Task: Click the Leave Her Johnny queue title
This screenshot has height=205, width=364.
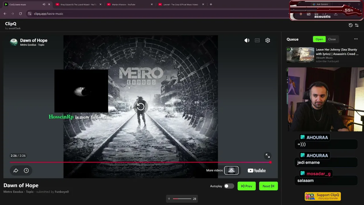Action: pyautogui.click(x=337, y=52)
